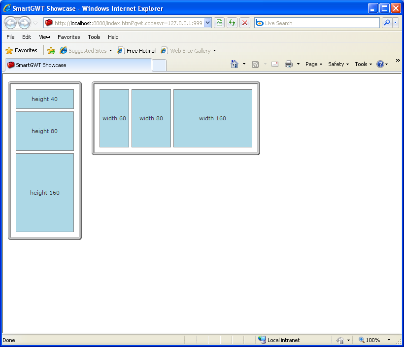This screenshot has height=347, width=404.
Task: Open the Favorites center star button
Action: (21, 50)
